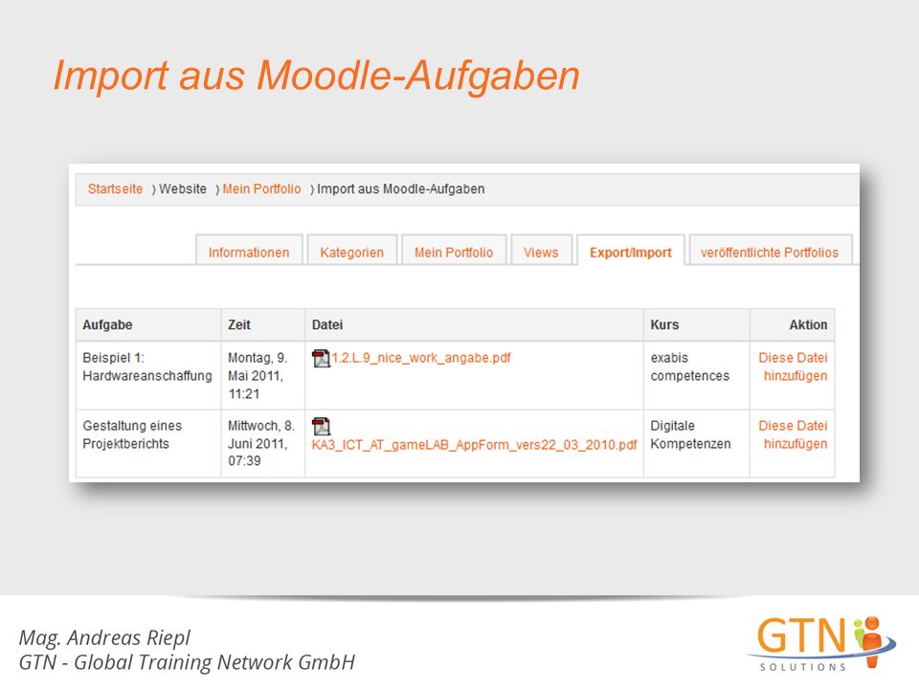Open the veröffentlichte Portfolios tab

tap(770, 252)
